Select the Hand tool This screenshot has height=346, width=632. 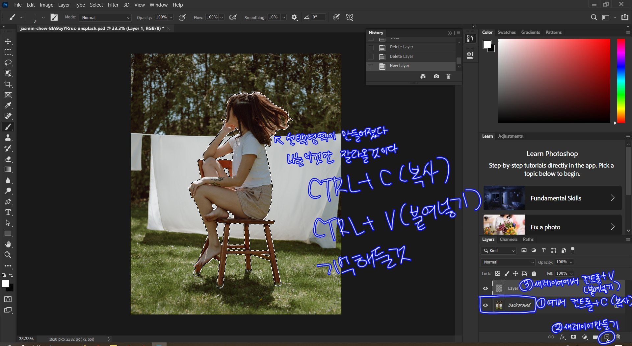point(8,244)
